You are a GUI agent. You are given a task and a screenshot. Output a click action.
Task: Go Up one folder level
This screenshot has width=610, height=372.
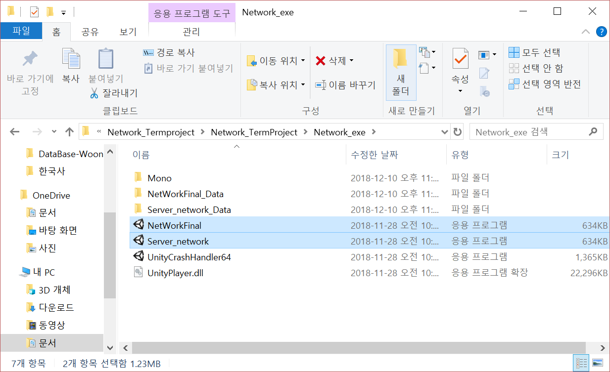pyautogui.click(x=69, y=132)
